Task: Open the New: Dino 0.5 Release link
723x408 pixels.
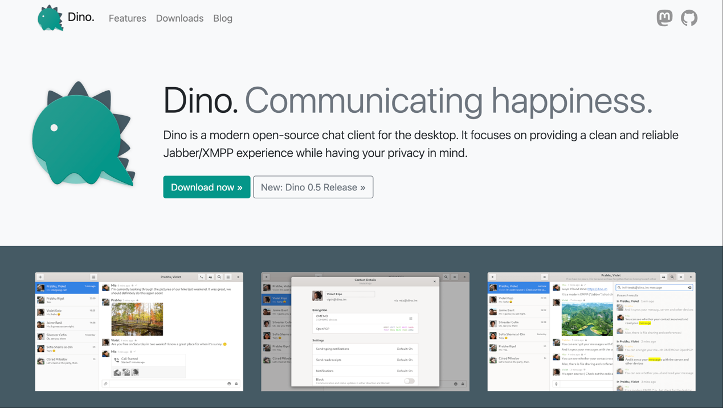Action: 313,187
